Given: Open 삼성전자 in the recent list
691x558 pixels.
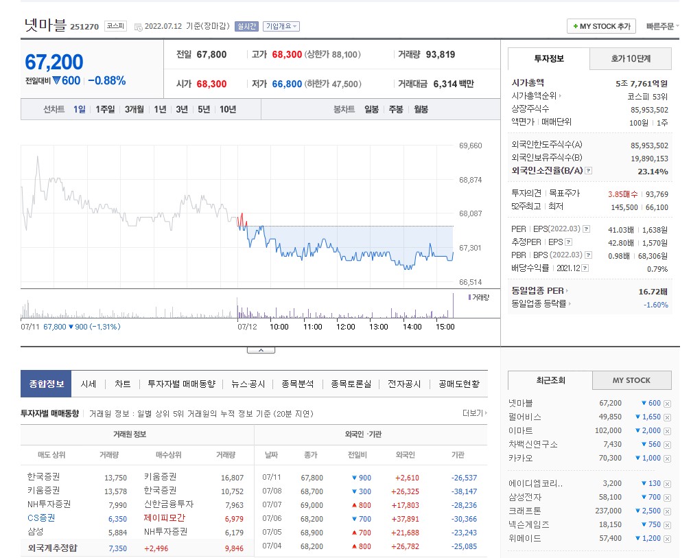Looking at the screenshot, I should click(x=524, y=497).
